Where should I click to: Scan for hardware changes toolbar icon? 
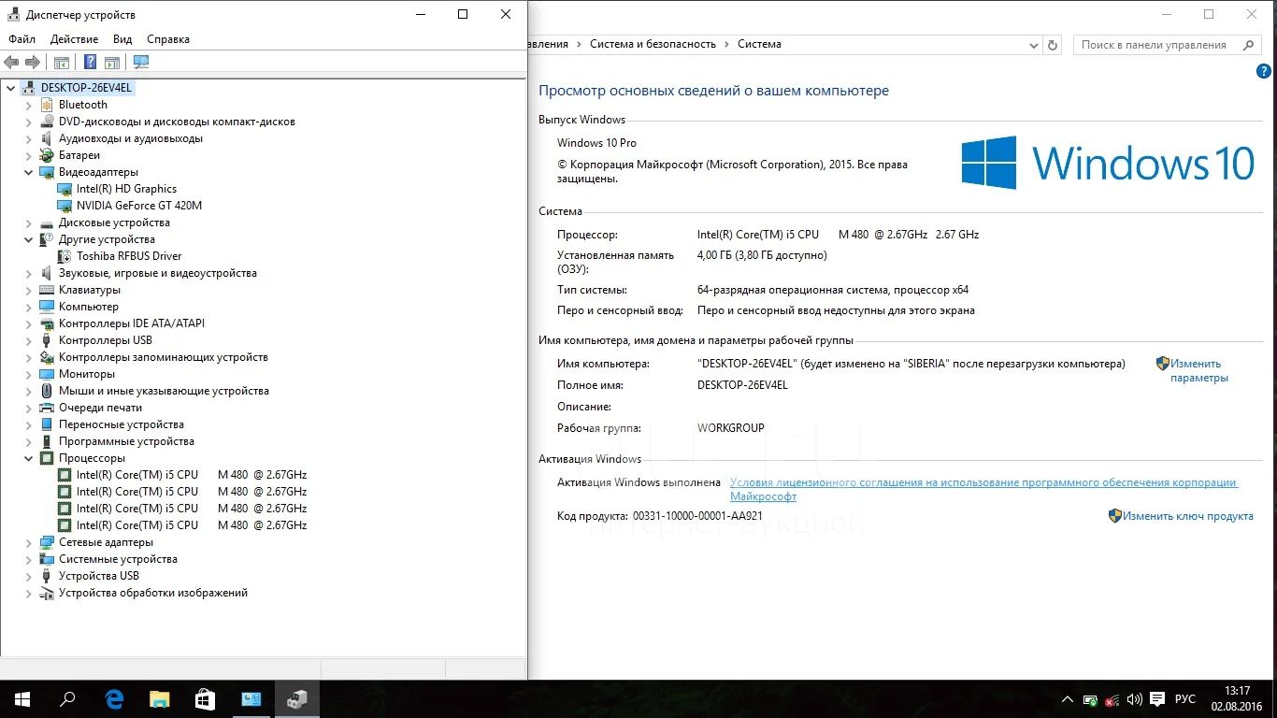pyautogui.click(x=141, y=63)
